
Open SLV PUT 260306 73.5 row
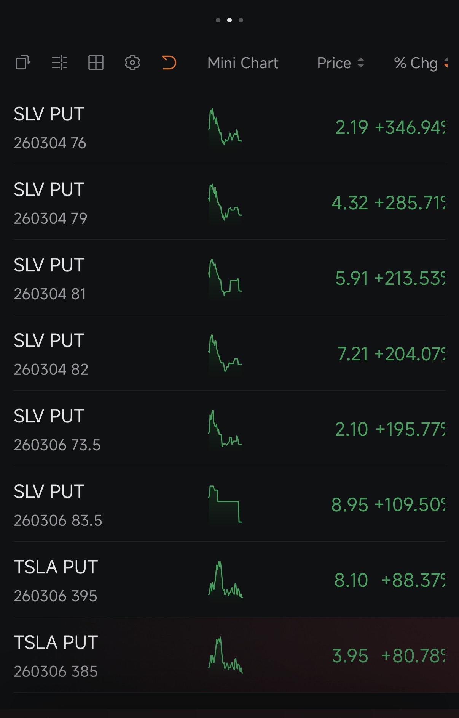pyautogui.click(x=229, y=429)
